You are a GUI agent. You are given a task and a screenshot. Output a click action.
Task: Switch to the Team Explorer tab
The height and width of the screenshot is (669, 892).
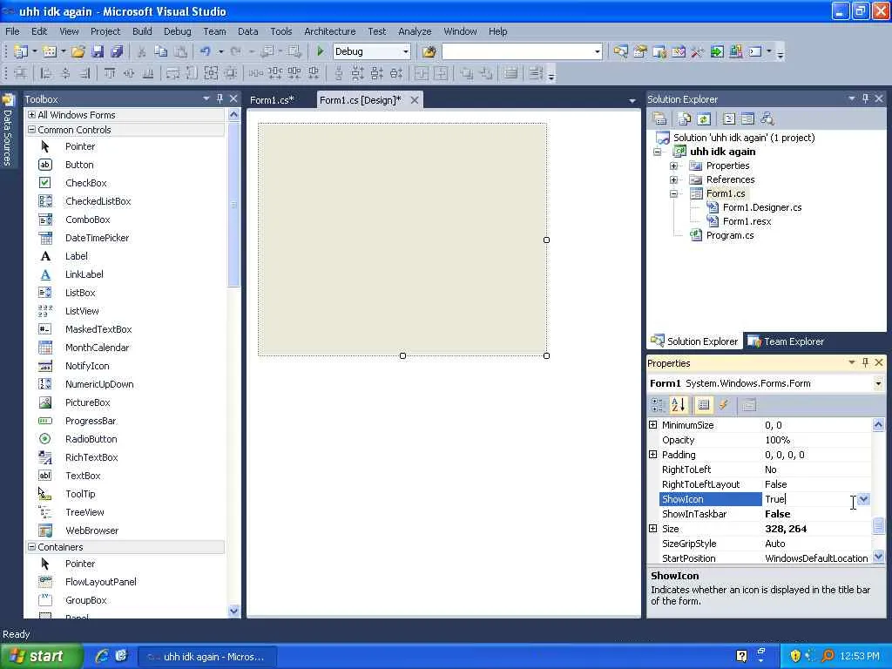click(x=786, y=341)
